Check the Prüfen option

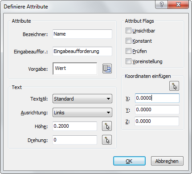point(128,51)
